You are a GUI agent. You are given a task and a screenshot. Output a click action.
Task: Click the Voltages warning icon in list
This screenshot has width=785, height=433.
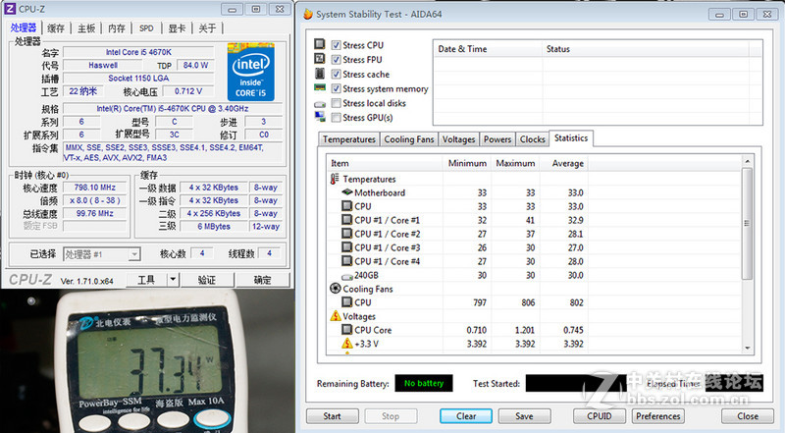(x=336, y=317)
